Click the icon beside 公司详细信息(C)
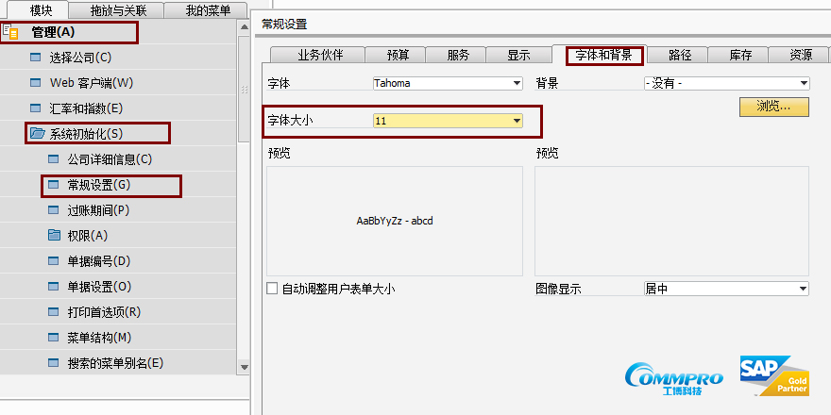The width and height of the screenshot is (831, 415). tap(54, 159)
